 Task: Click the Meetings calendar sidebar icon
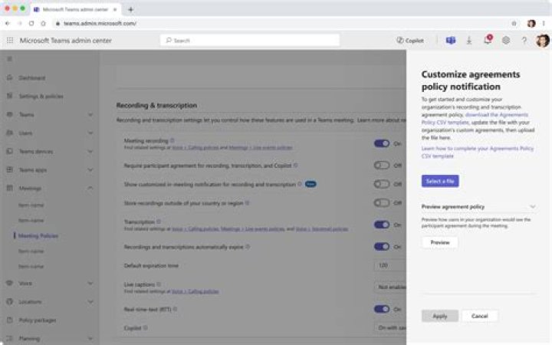pyautogui.click(x=10, y=188)
